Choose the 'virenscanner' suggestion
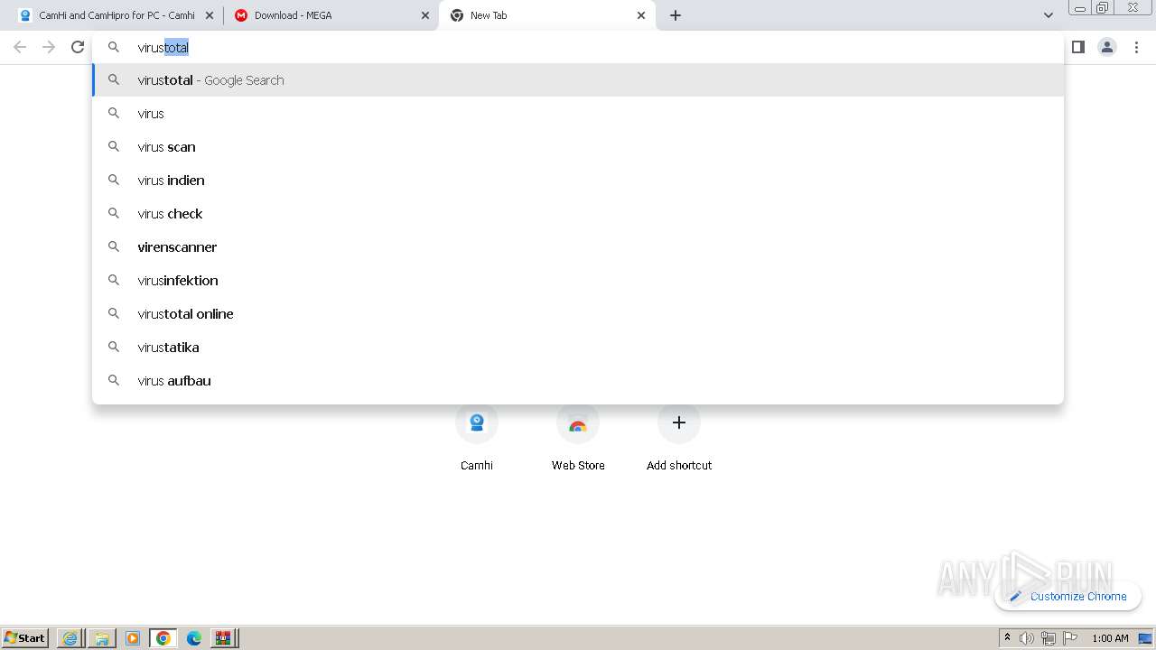The width and height of the screenshot is (1156, 650). [x=578, y=247]
